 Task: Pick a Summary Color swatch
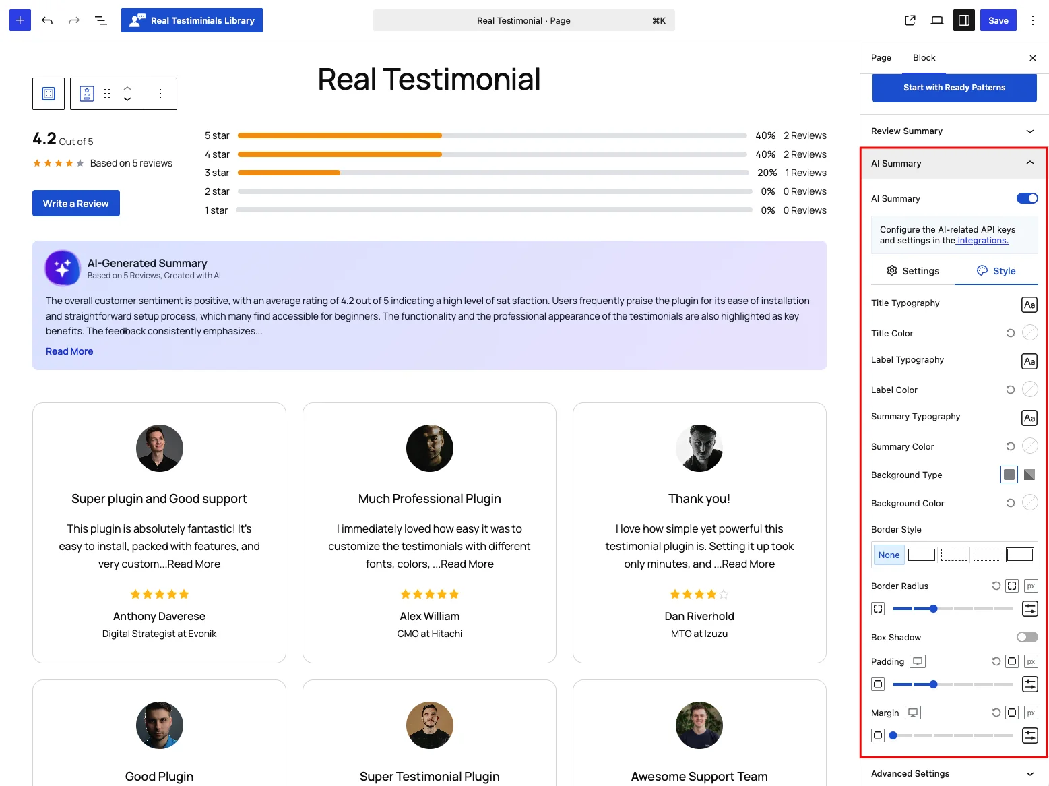pos(1030,446)
